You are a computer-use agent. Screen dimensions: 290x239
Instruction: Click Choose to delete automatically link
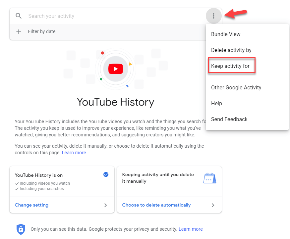pos(156,205)
